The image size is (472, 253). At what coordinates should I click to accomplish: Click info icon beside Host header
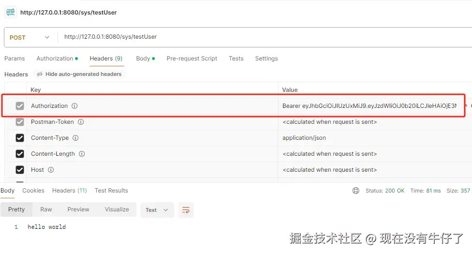[x=51, y=170]
